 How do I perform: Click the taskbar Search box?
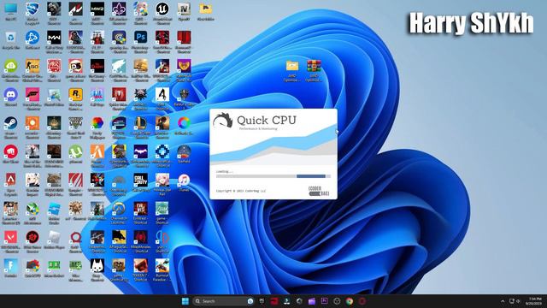click(224, 301)
